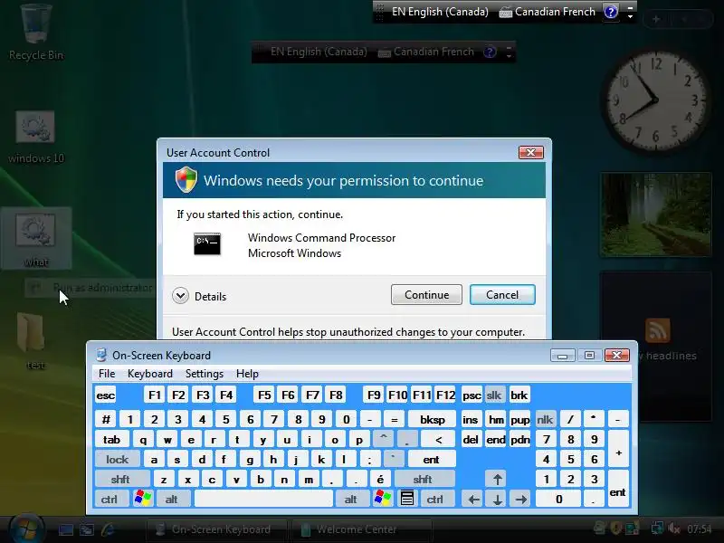The height and width of the screenshot is (543, 724).
Task: Switch to On-Screen Keyboard taskbar button
Action: coord(215,529)
